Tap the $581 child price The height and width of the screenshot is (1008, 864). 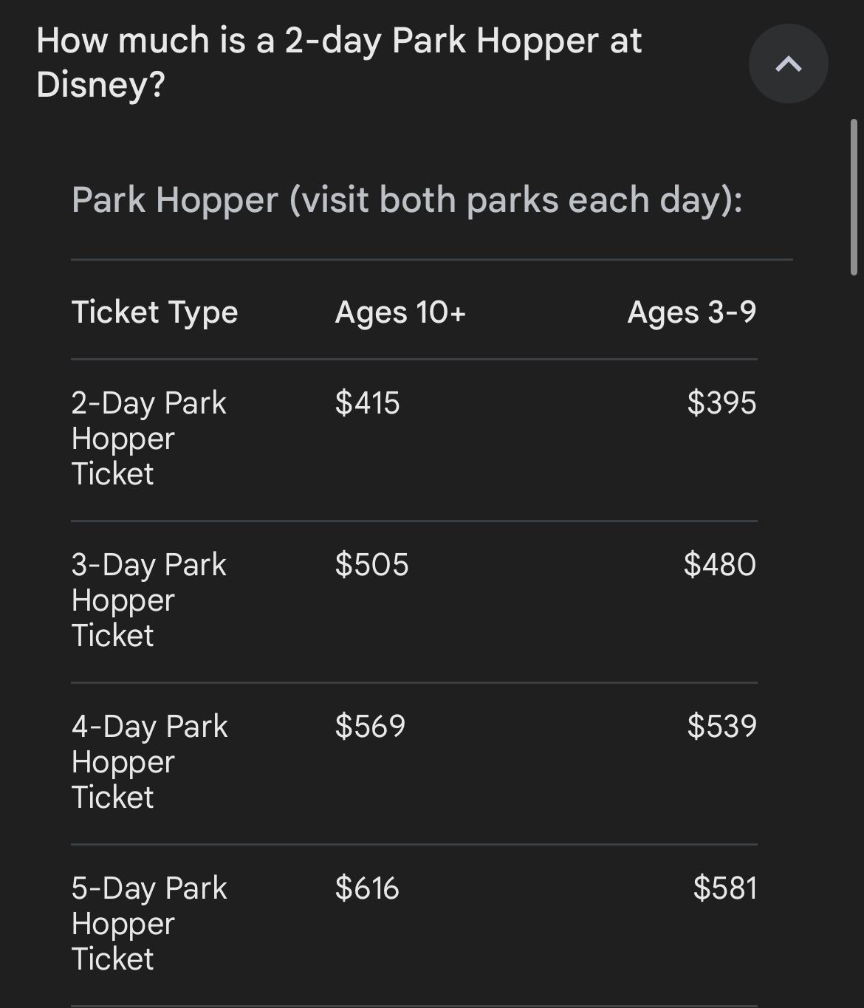click(724, 888)
